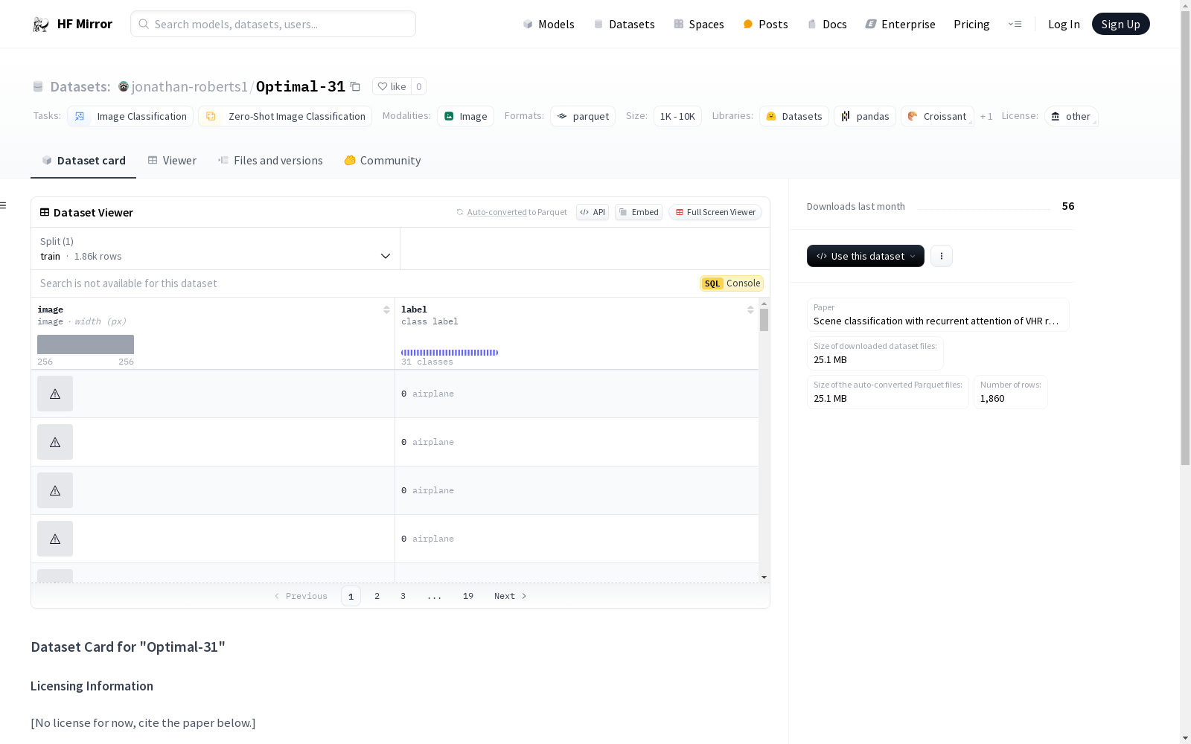Open Posts in top navigation
This screenshot has width=1191, height=744.
point(765,24)
